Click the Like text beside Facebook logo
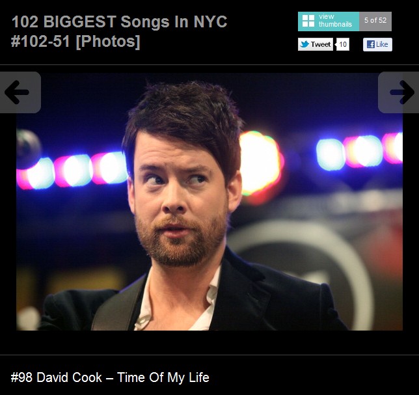This screenshot has height=395, width=419. coord(382,44)
